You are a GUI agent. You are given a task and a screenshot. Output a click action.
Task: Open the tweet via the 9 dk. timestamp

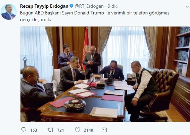[113, 6]
